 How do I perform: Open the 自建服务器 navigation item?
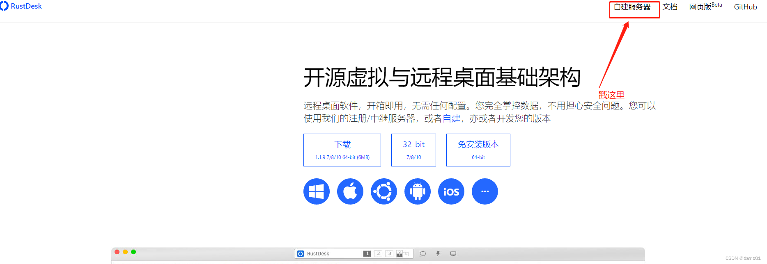point(632,7)
